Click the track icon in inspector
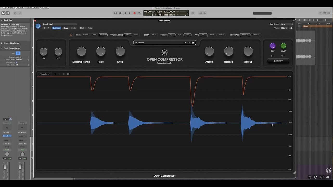This screenshot has width=333, height=187. click(x=18, y=53)
